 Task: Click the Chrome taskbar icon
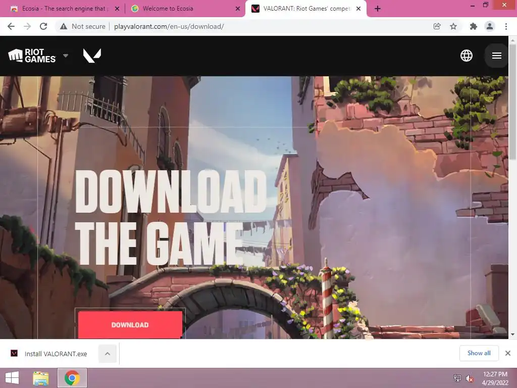pyautogui.click(x=72, y=378)
